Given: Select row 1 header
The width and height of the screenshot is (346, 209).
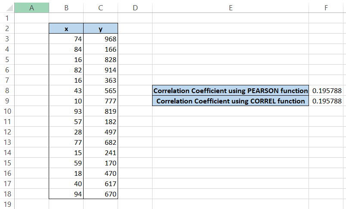Looking at the screenshot, I should tap(7, 18).
